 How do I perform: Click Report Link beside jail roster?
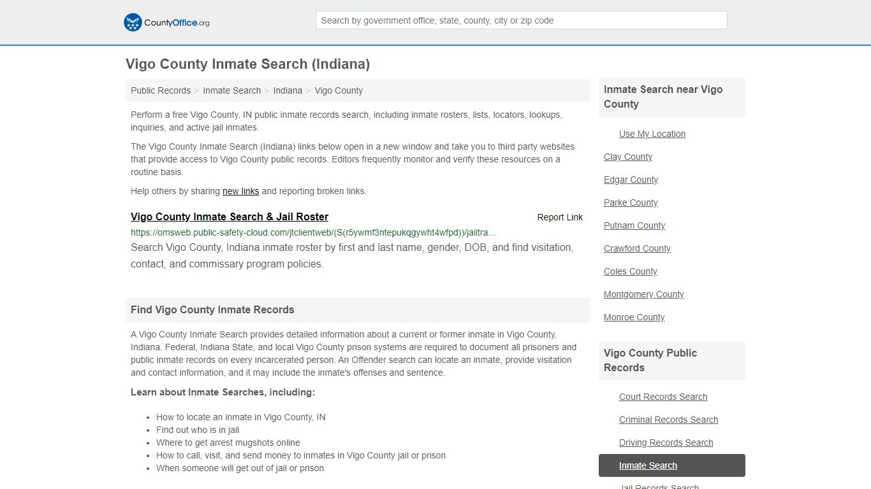coord(560,217)
